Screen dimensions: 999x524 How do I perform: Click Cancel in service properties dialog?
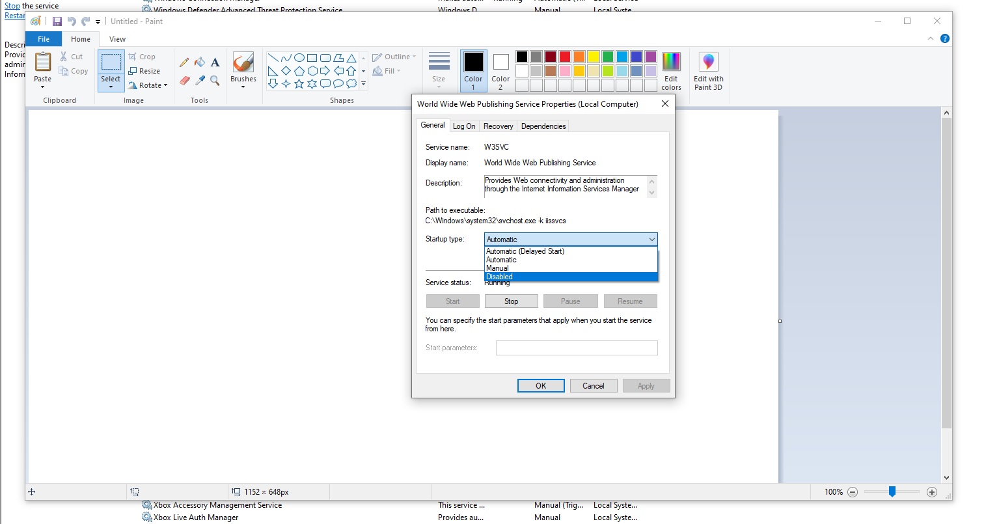[x=594, y=386]
